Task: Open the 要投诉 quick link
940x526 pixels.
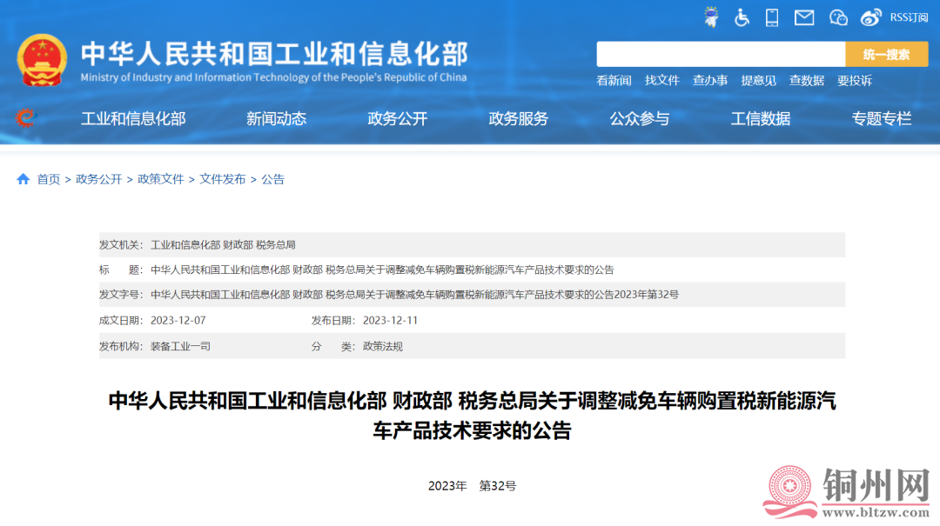Action: pyautogui.click(x=855, y=80)
